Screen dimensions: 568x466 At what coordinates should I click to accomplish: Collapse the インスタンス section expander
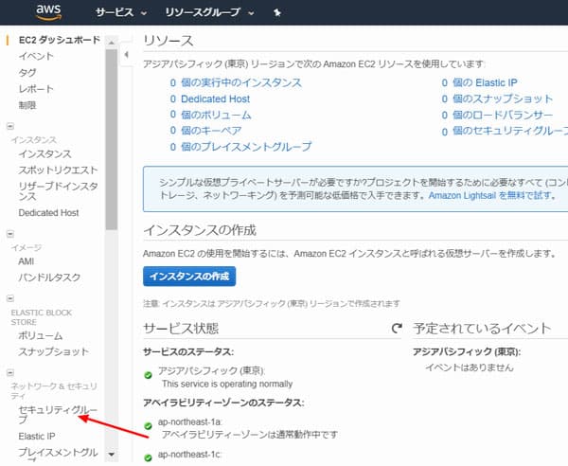10,126
